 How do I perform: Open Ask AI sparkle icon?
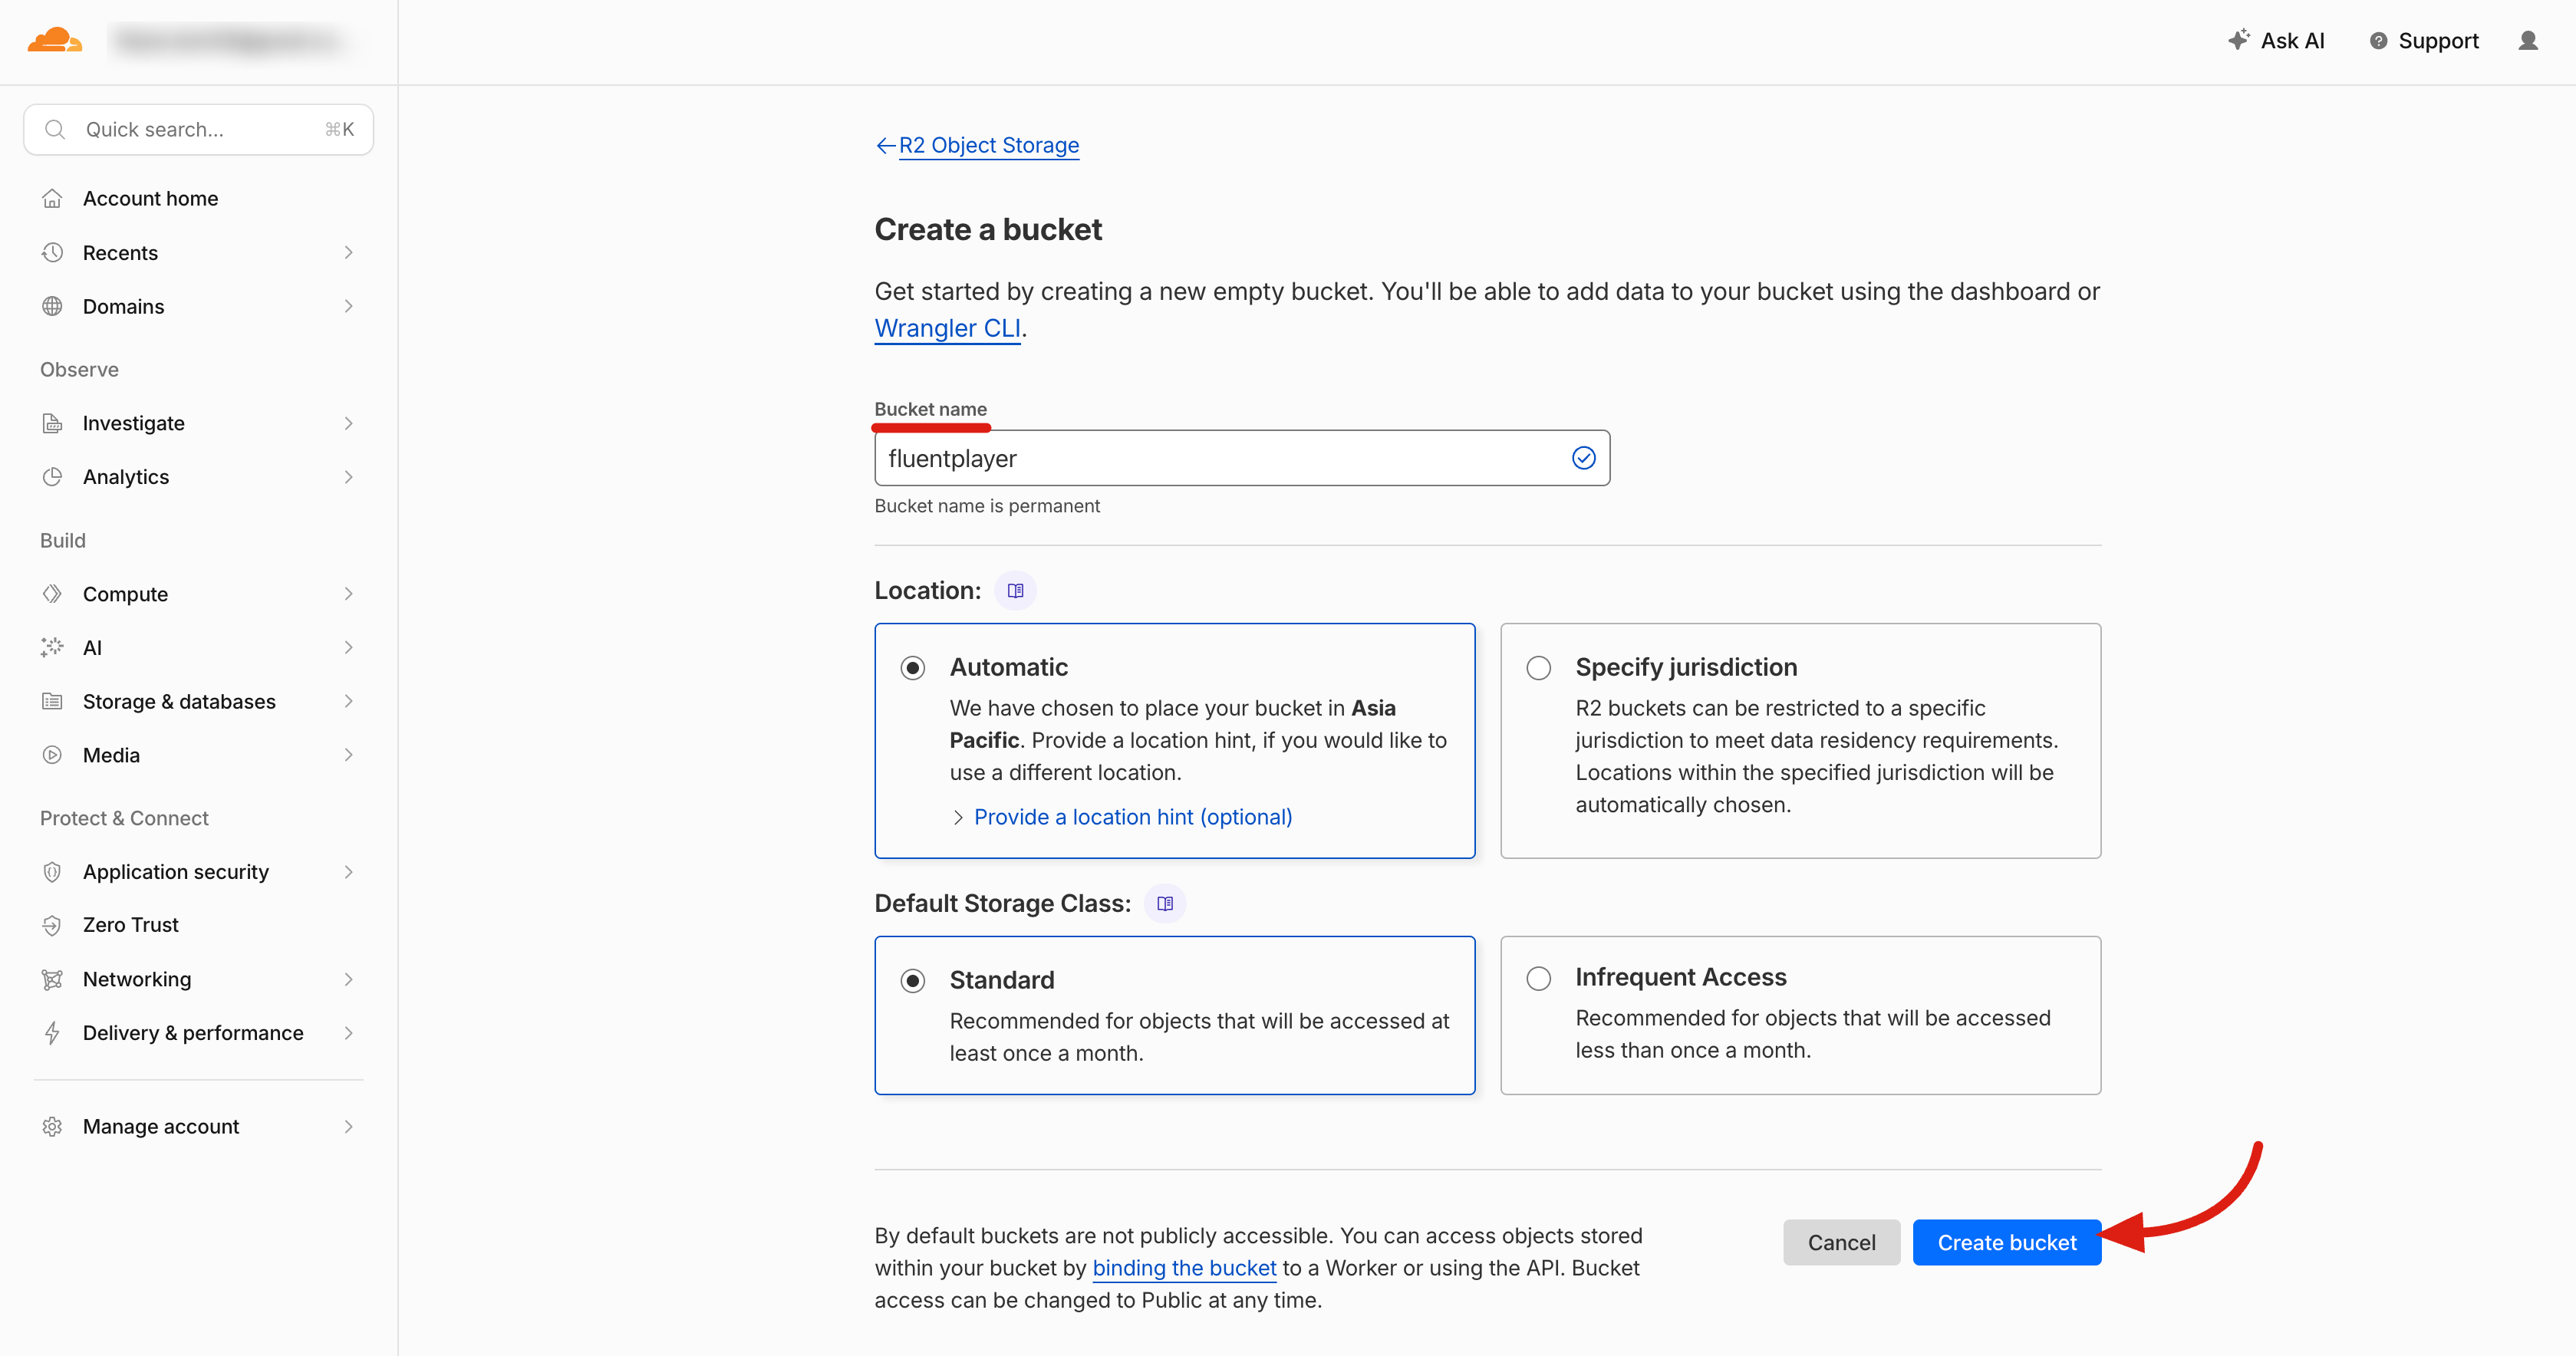pyautogui.click(x=2238, y=40)
